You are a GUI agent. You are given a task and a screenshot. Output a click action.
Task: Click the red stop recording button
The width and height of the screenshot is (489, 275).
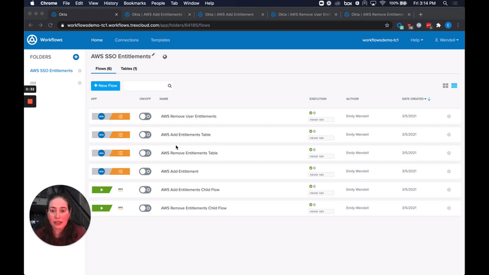pos(30,101)
